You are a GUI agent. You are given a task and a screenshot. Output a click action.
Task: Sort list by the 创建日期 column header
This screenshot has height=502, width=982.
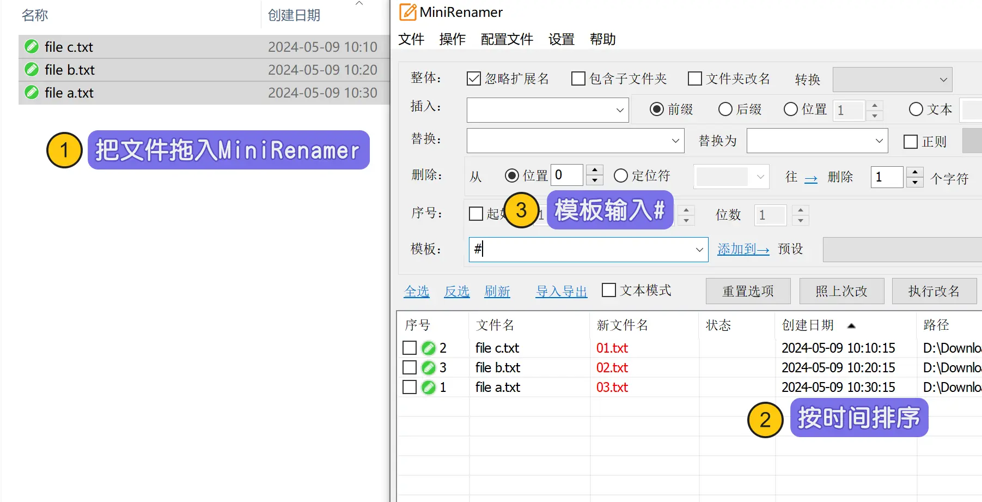(x=808, y=325)
